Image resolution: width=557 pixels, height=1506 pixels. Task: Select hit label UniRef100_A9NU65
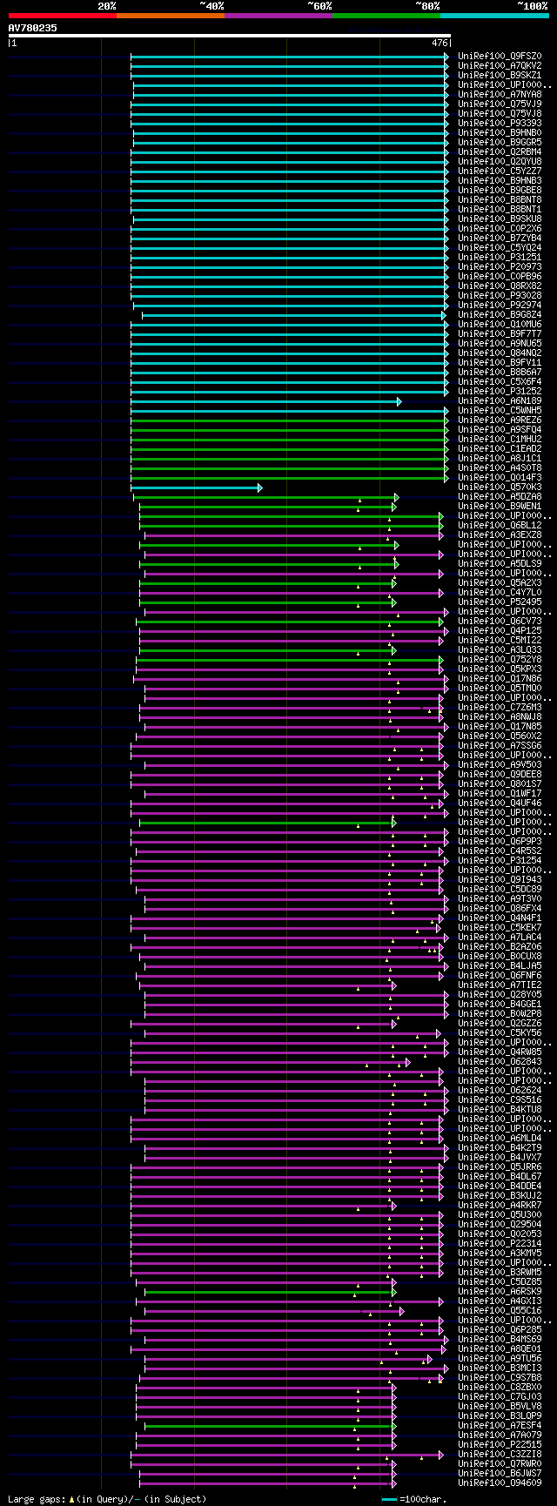click(x=500, y=344)
